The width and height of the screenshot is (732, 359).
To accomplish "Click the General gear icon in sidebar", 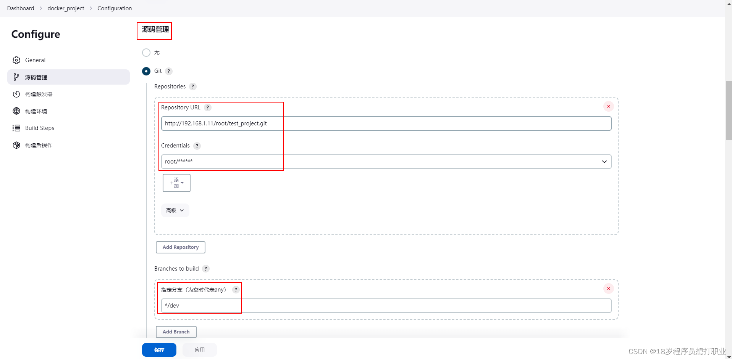I will [16, 60].
